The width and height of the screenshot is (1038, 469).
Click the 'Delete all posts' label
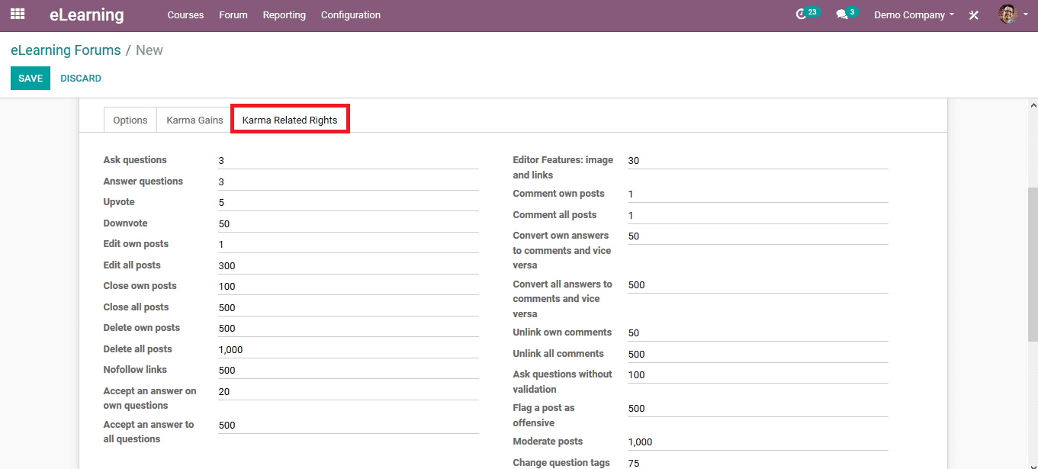point(137,349)
